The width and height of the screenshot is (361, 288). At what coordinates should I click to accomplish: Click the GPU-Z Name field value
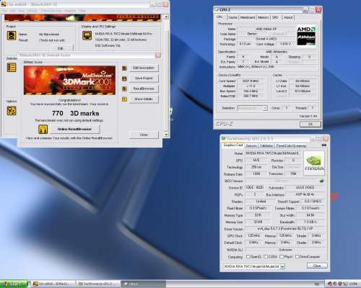(x=273, y=153)
